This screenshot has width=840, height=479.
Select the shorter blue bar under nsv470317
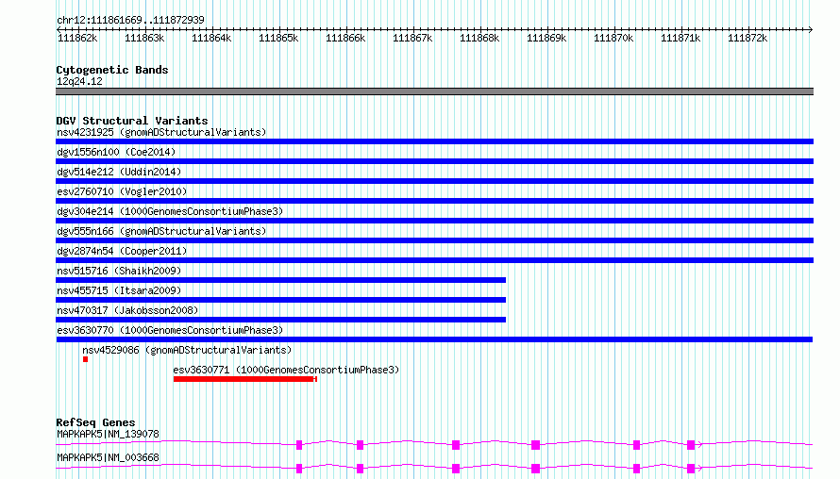[x=280, y=320]
